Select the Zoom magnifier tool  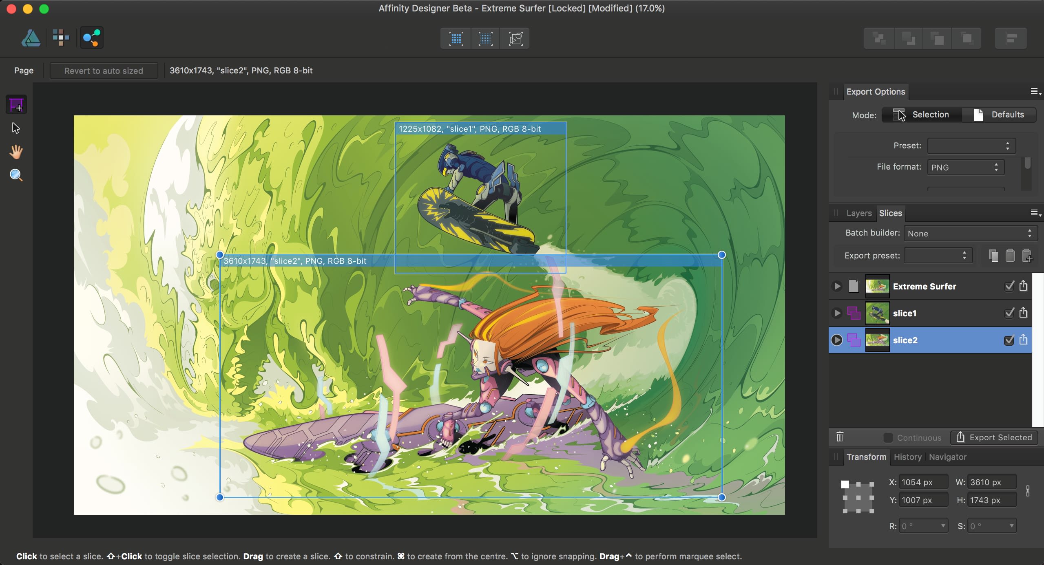tap(16, 175)
